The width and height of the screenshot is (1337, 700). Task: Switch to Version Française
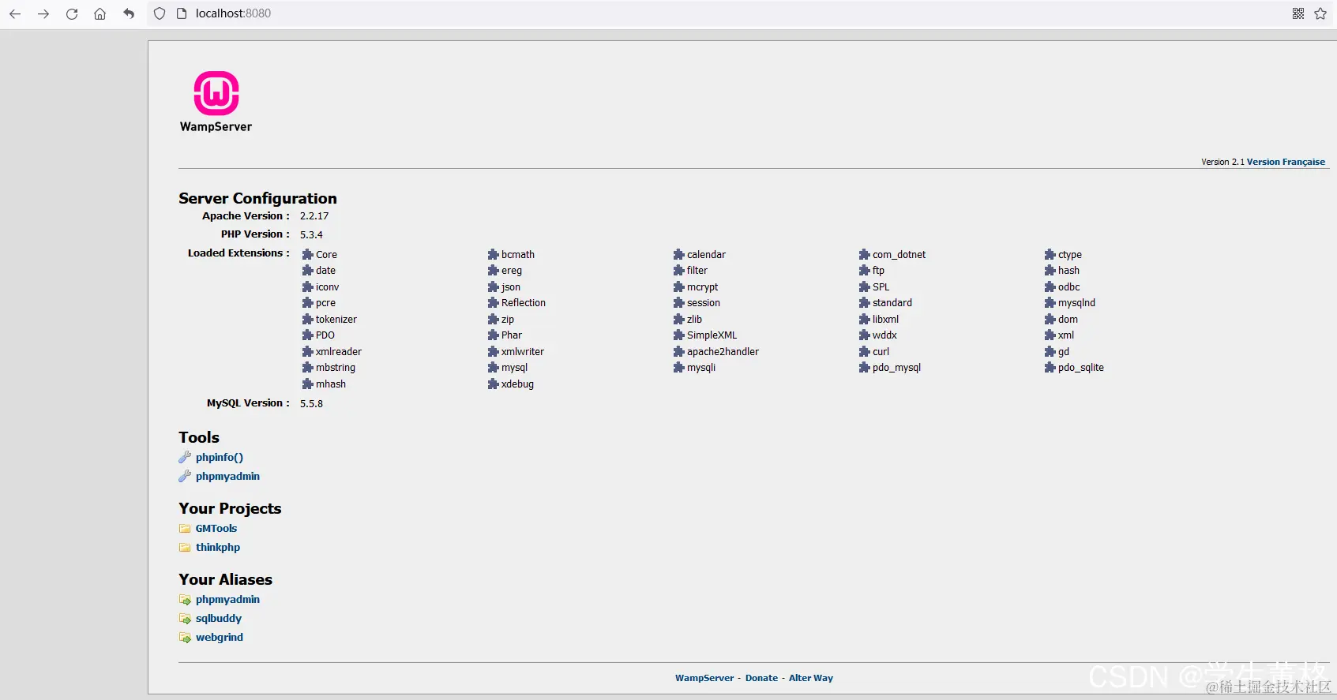coord(1286,162)
